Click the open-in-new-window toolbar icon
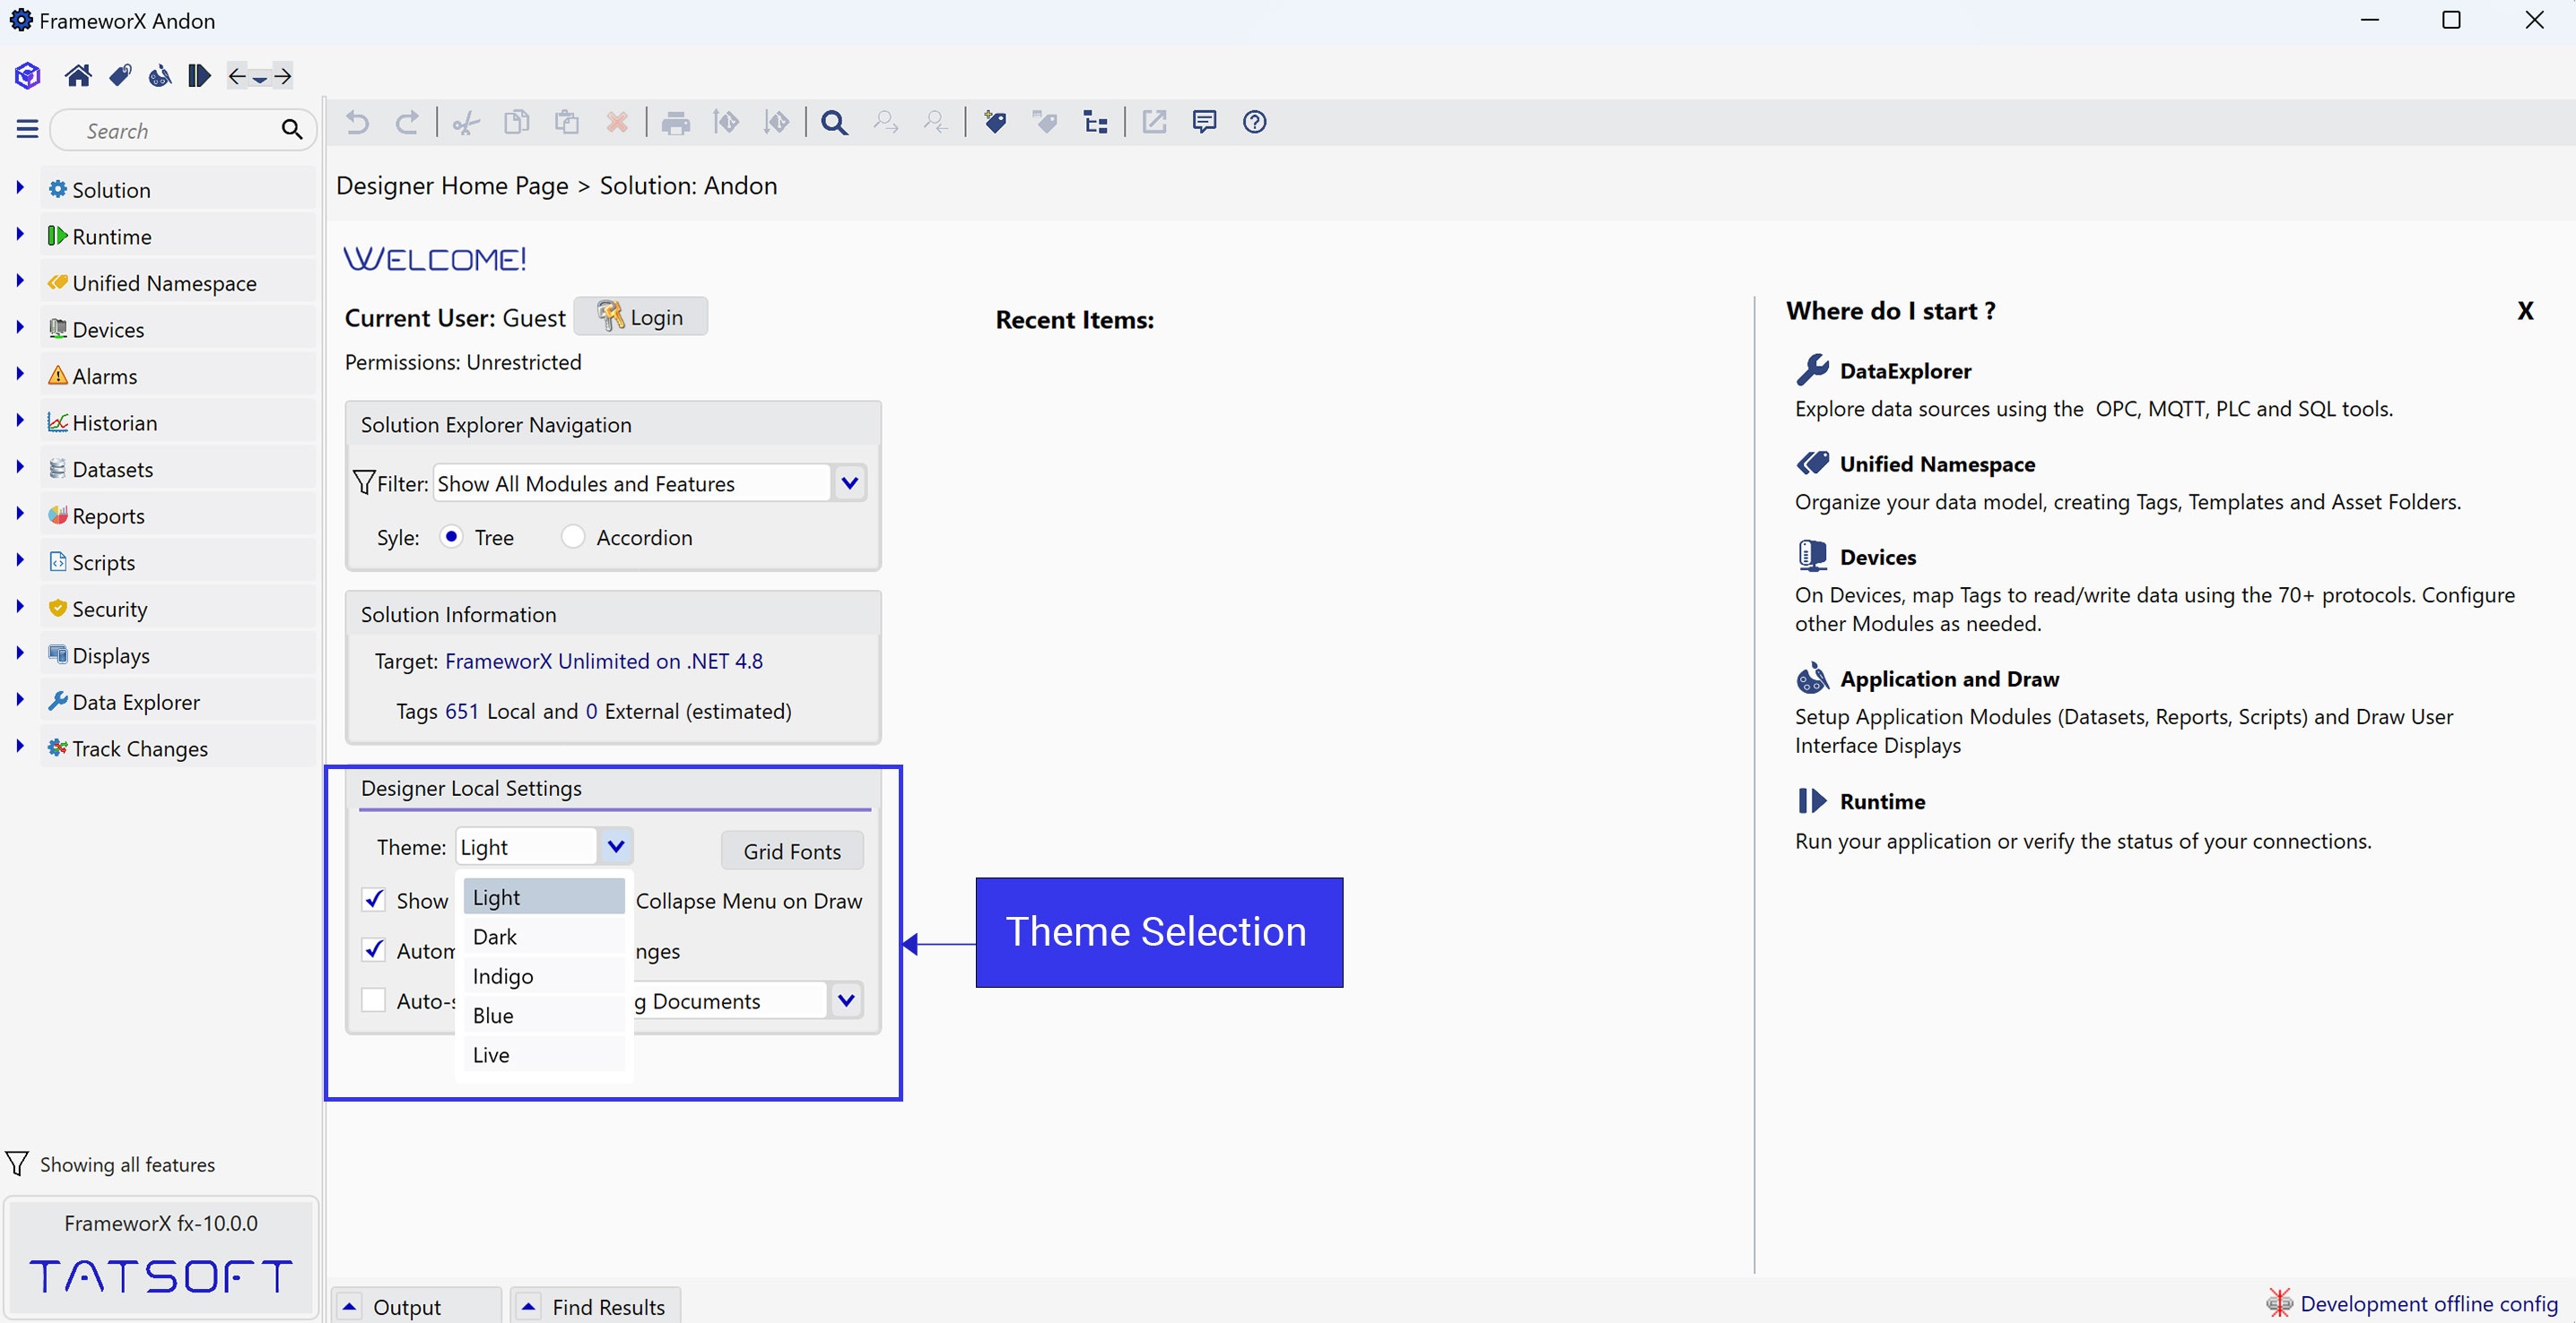Screen dimensions: 2576x1323 [x=1154, y=122]
